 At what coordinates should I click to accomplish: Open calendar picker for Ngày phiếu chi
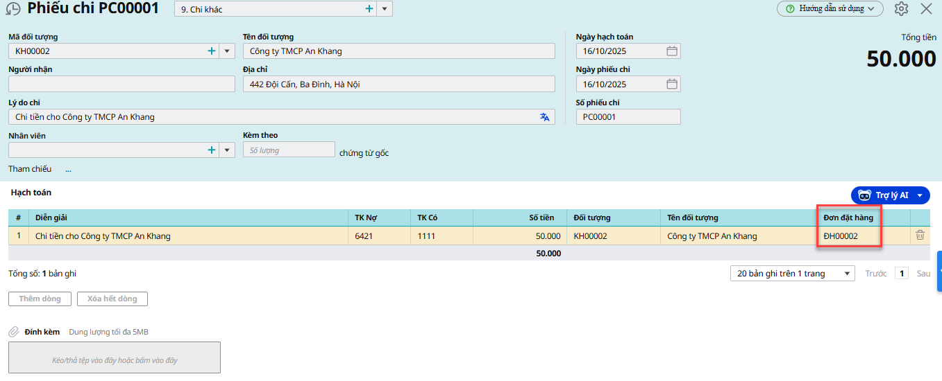671,85
